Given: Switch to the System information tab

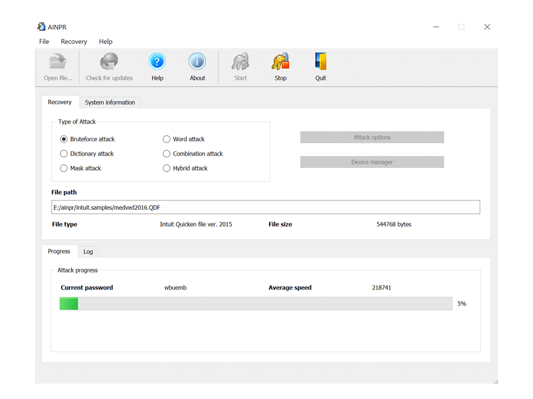Looking at the screenshot, I should (x=110, y=103).
